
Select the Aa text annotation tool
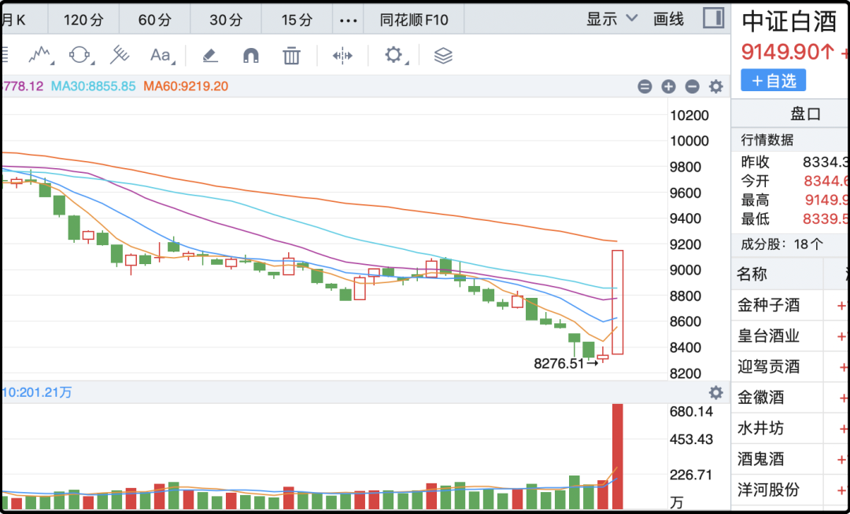click(x=161, y=55)
